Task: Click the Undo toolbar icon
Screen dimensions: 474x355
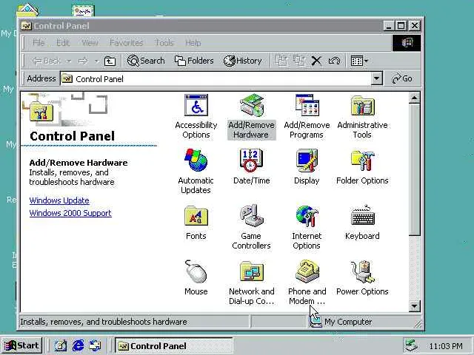Action: 334,61
